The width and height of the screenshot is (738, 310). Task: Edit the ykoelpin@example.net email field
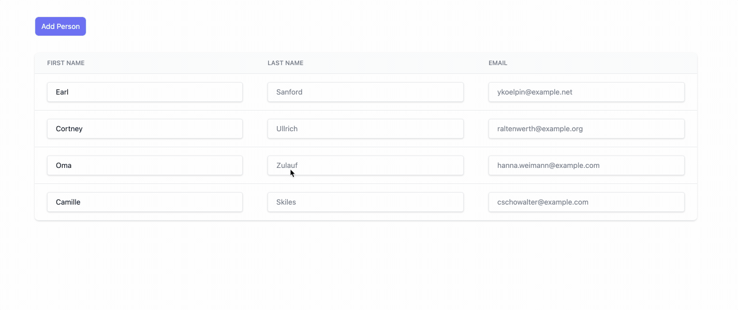586,92
